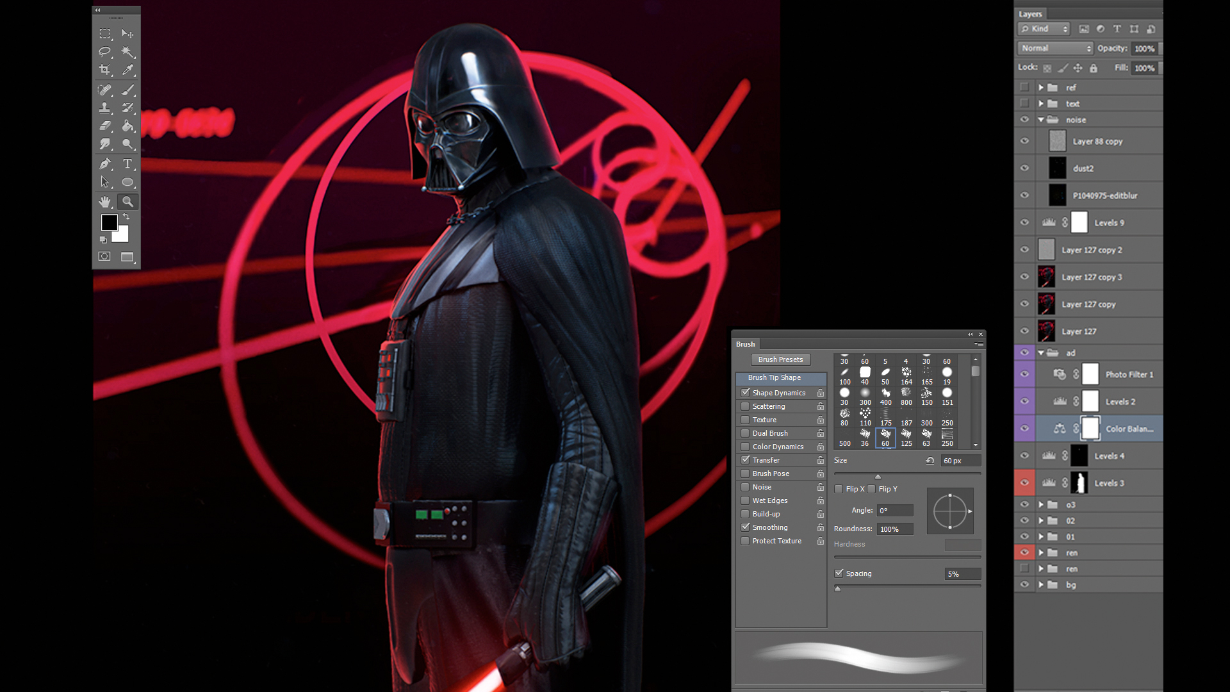The height and width of the screenshot is (692, 1230).
Task: Disable Shape Dynamics checkbox
Action: click(745, 393)
